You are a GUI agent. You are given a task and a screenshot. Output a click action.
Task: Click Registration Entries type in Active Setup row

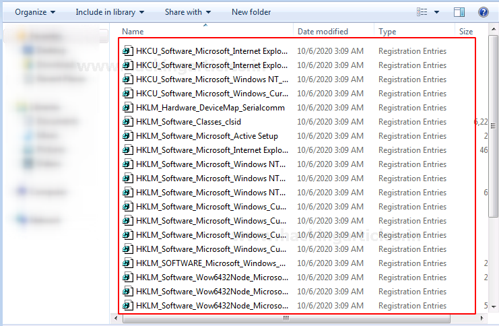tap(412, 136)
